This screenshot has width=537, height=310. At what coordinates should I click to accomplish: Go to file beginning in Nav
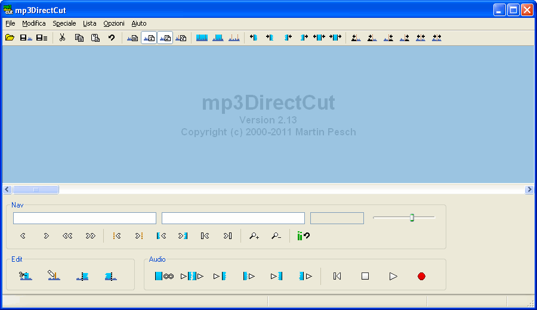205,235
